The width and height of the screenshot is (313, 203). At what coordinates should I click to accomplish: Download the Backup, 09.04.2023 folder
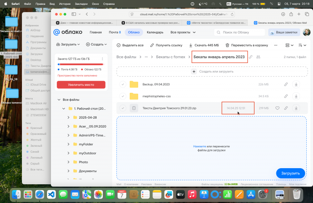click(296, 84)
